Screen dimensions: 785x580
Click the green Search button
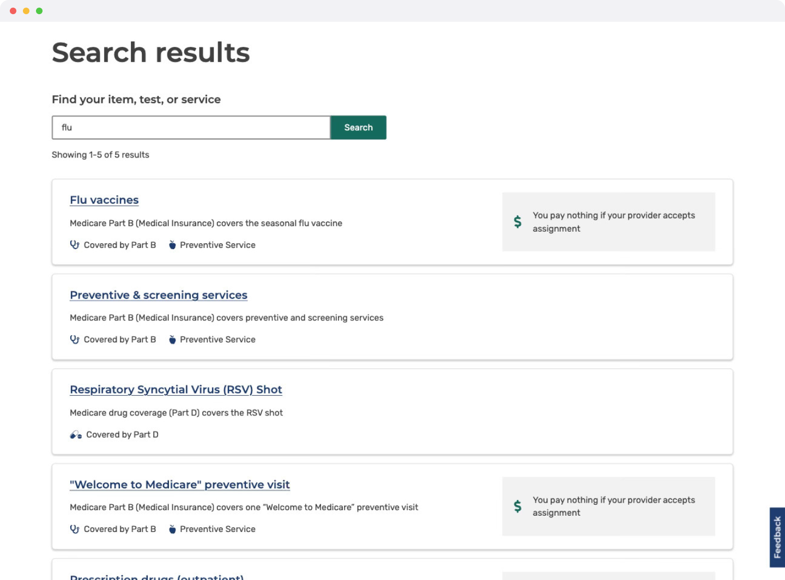tap(358, 128)
